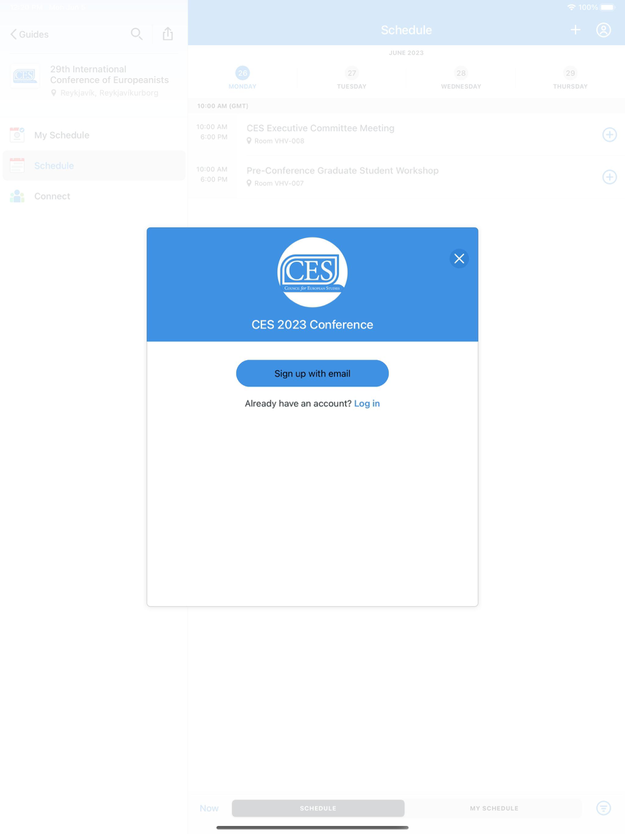This screenshot has width=625, height=834.
Task: Tap the plus icon in Schedule header
Action: point(576,30)
